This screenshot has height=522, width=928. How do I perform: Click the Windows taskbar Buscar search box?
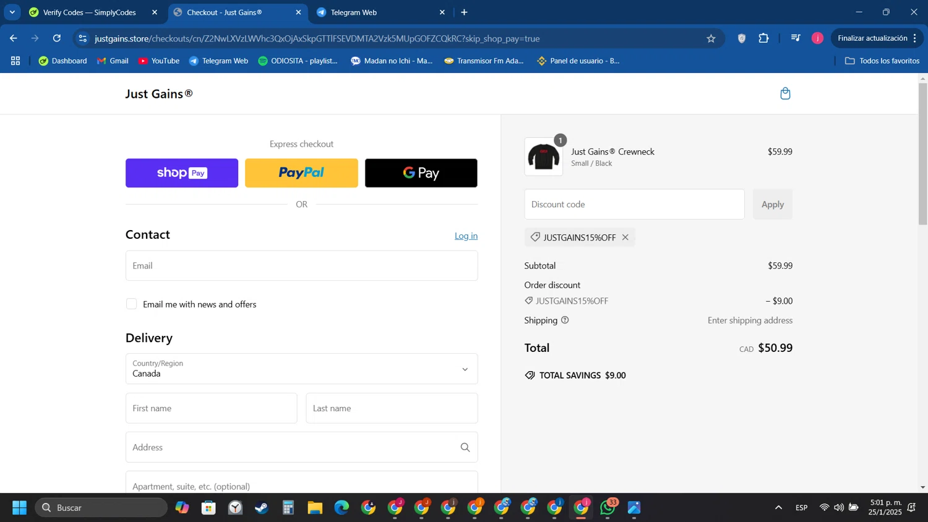(101, 508)
